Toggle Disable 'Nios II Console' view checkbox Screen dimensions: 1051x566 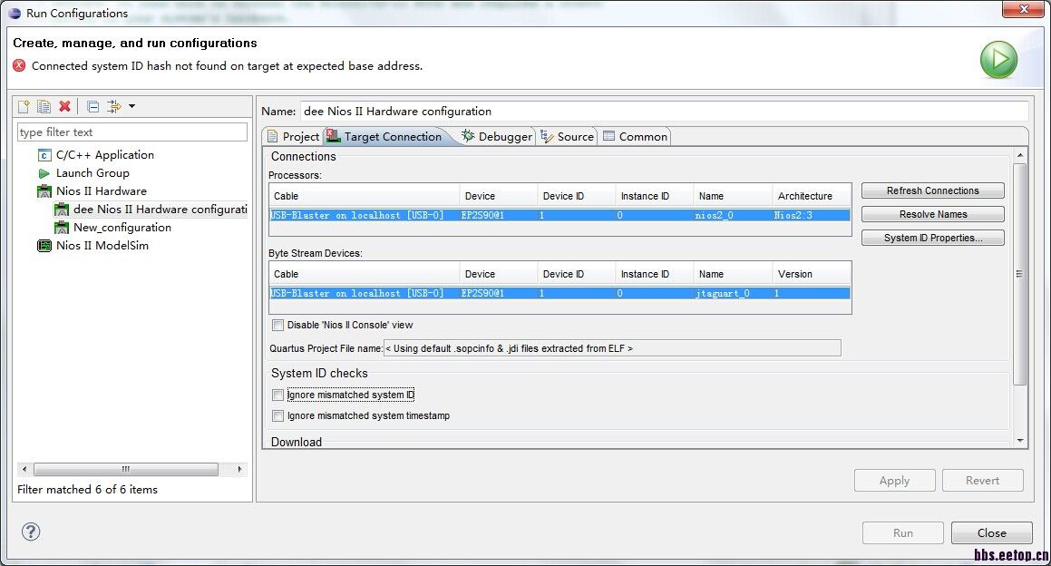pos(278,326)
